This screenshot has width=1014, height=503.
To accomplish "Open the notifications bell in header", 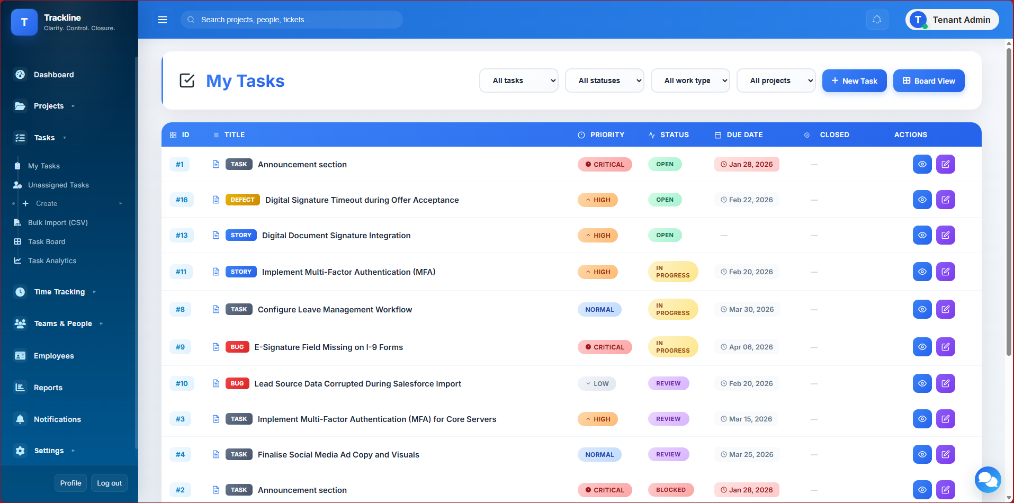I will pos(877,20).
